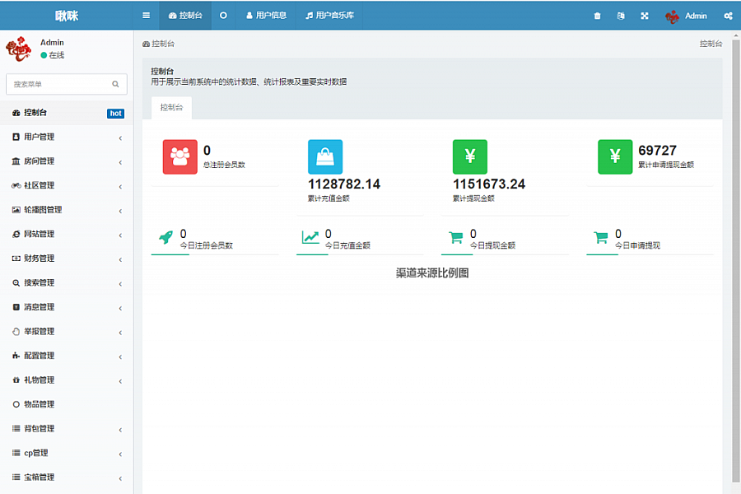741x494 pixels.
Task: Click the fullscreen icon in the top bar
Action: pyautogui.click(x=645, y=16)
